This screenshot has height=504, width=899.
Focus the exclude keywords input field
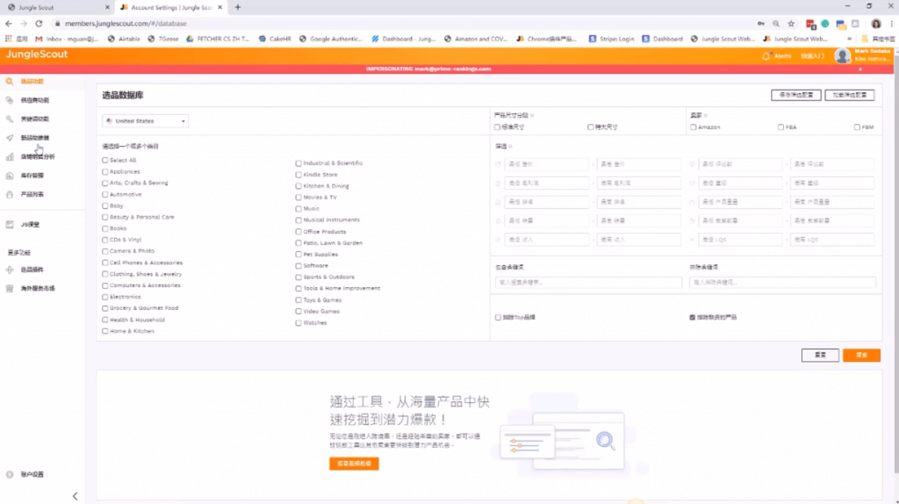click(x=782, y=283)
